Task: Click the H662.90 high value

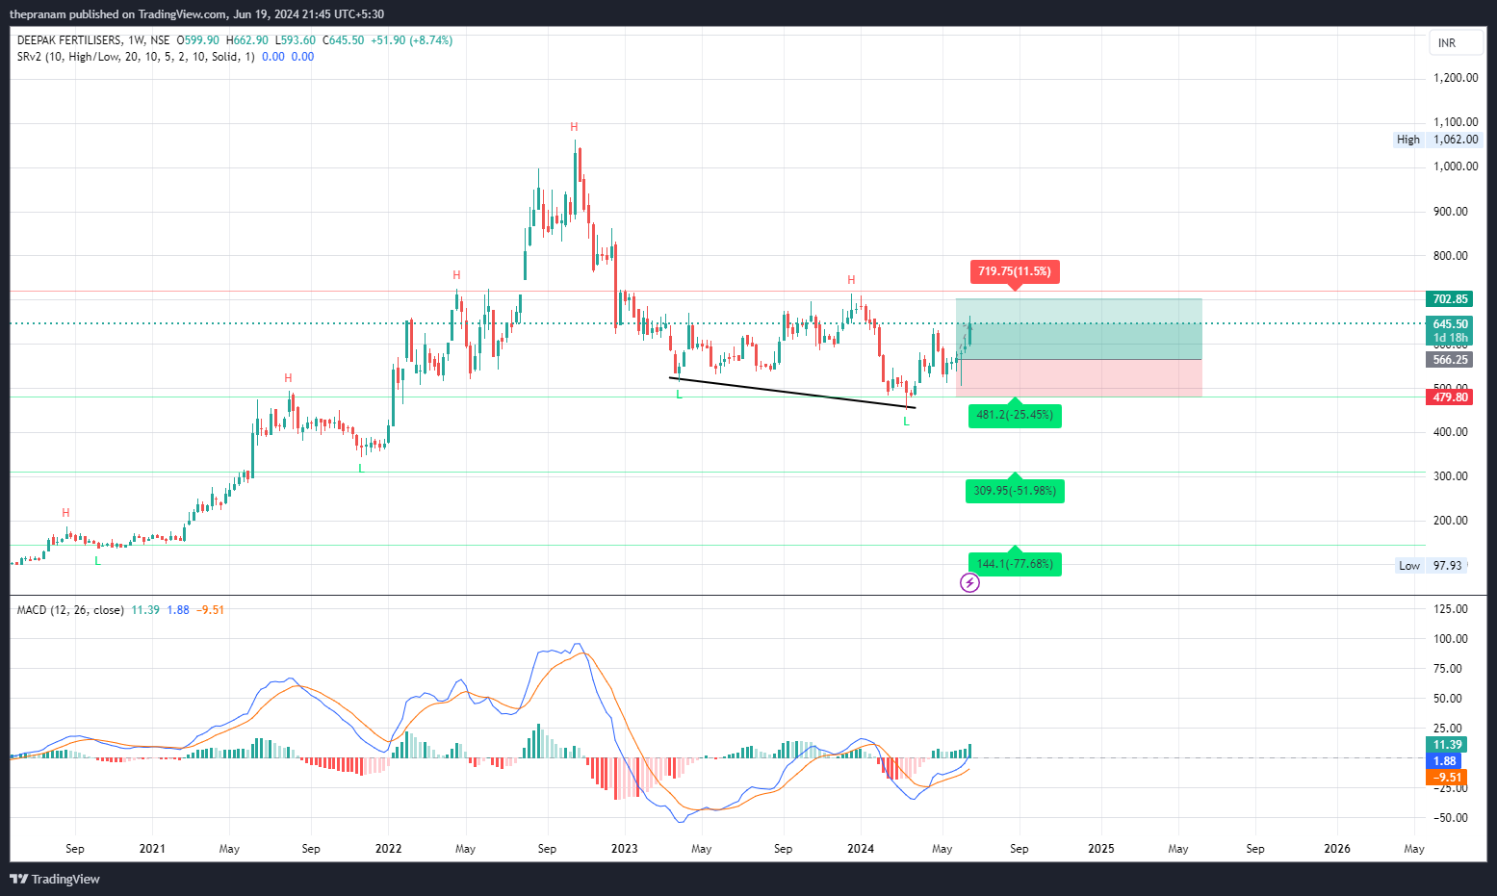Action: click(x=247, y=40)
